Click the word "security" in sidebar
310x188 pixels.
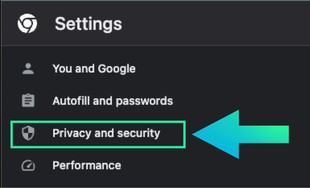click(x=138, y=133)
